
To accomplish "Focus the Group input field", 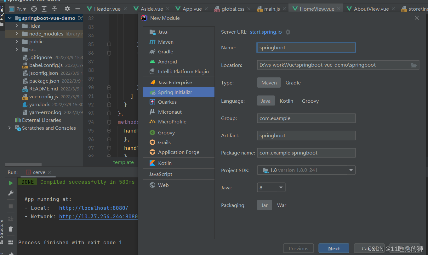I will [x=306, y=118].
